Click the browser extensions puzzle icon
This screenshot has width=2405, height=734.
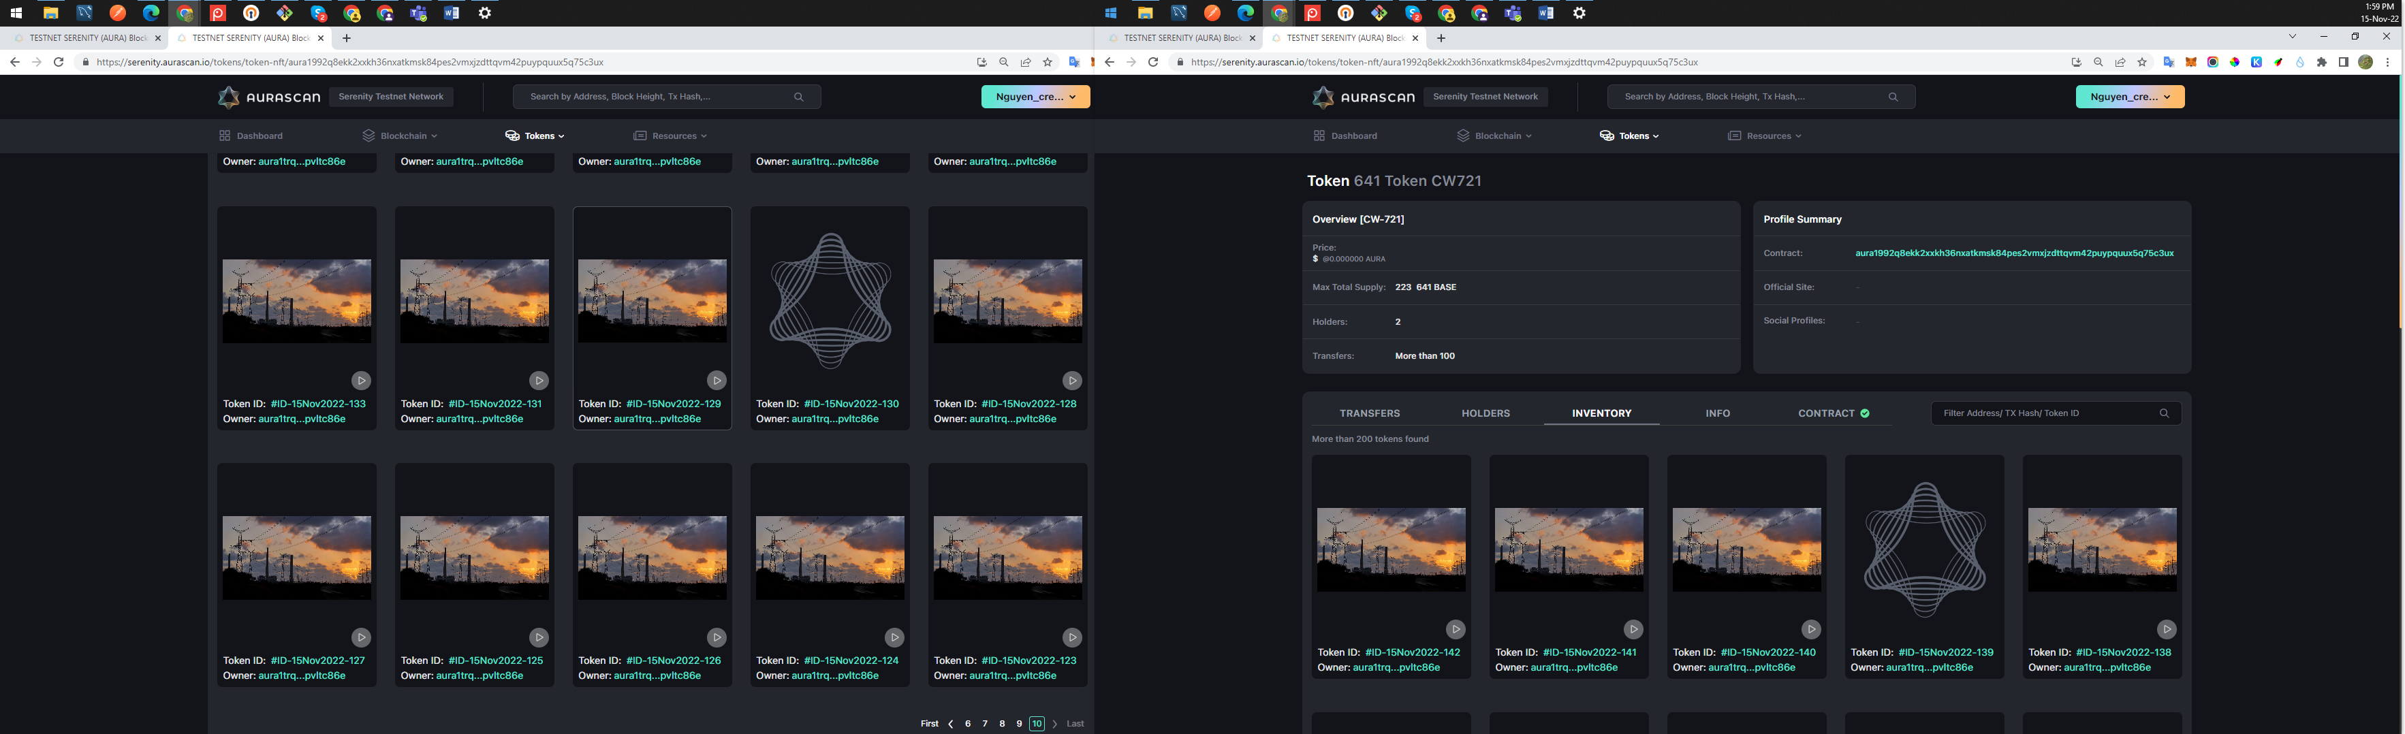2322,62
